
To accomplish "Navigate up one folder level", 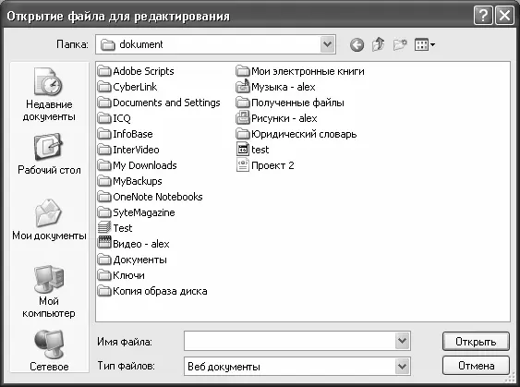I will [379, 44].
